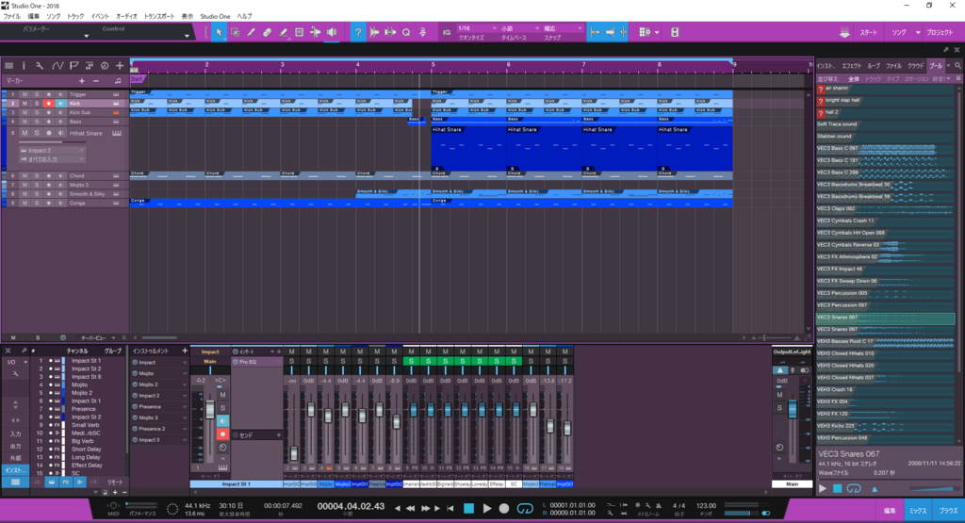The image size is (965, 523).
Task: Toggle loop button in the transport
Action: 525,508
